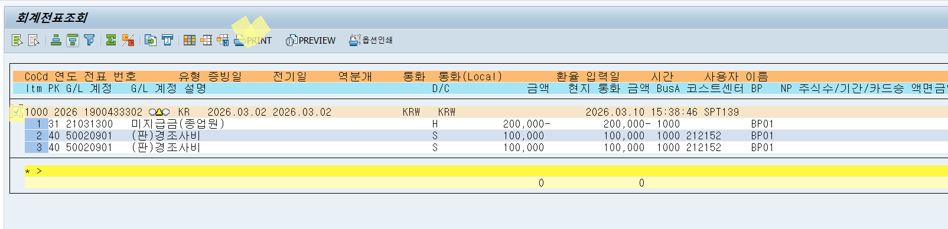Click the Change Layout grid icon
948x229 pixels.
tap(190, 40)
